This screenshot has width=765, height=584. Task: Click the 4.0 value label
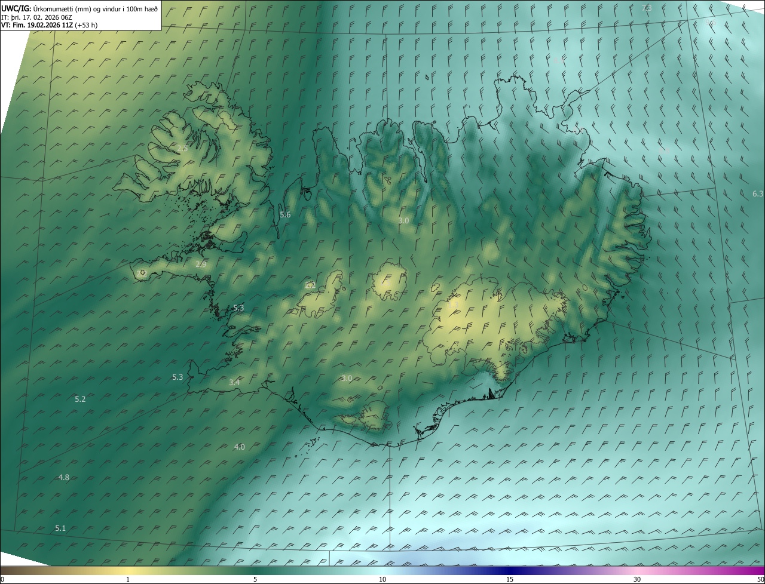(239, 447)
